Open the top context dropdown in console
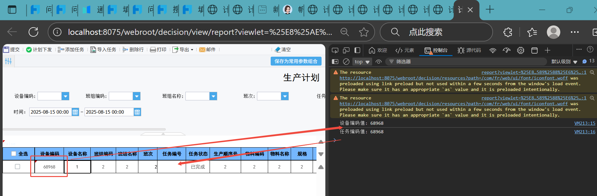Viewport: 597px width, 196px height. coord(362,62)
